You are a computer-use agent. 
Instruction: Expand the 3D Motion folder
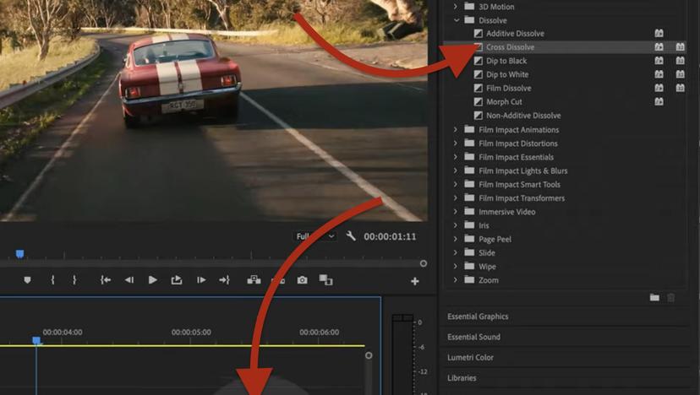(x=457, y=6)
